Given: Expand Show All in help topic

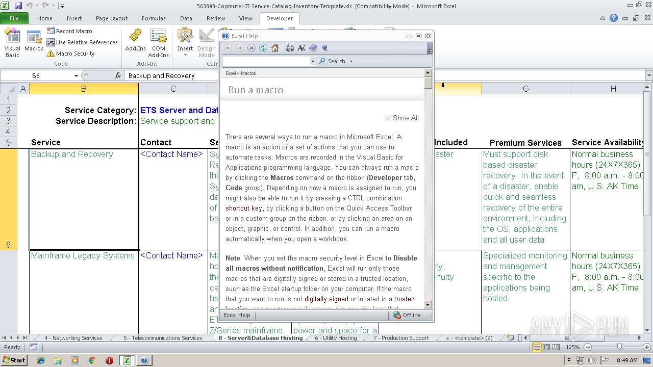Looking at the screenshot, I should [x=402, y=118].
